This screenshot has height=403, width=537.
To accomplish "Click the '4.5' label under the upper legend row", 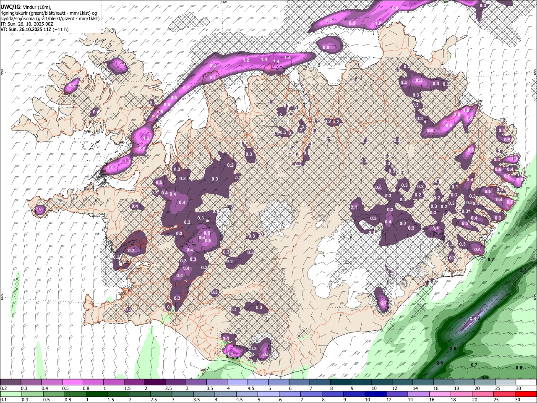I will coord(251,388).
